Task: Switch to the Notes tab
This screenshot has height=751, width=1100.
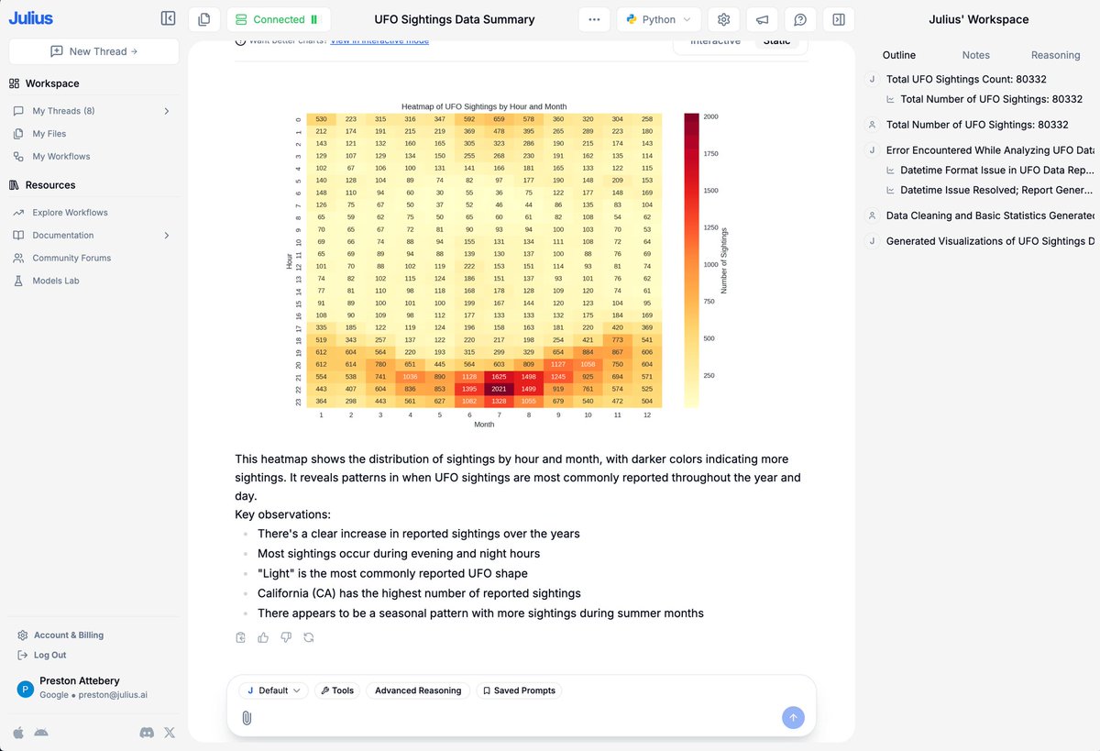Action: pos(976,55)
